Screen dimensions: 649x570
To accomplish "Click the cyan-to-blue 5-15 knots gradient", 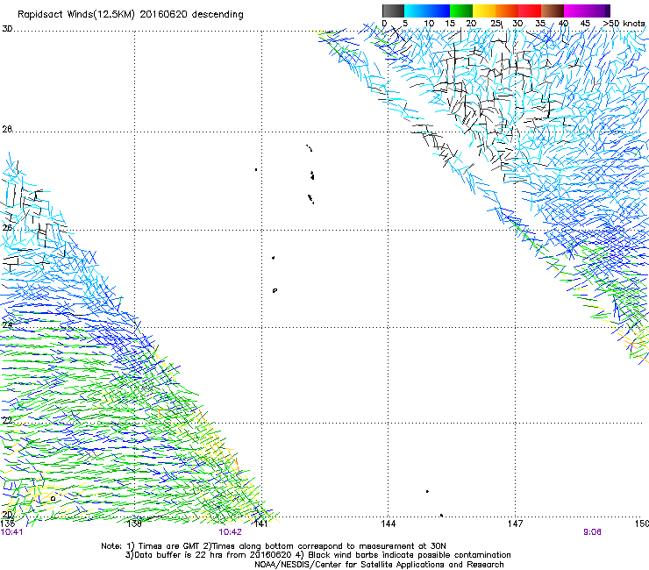I will coord(427,11).
